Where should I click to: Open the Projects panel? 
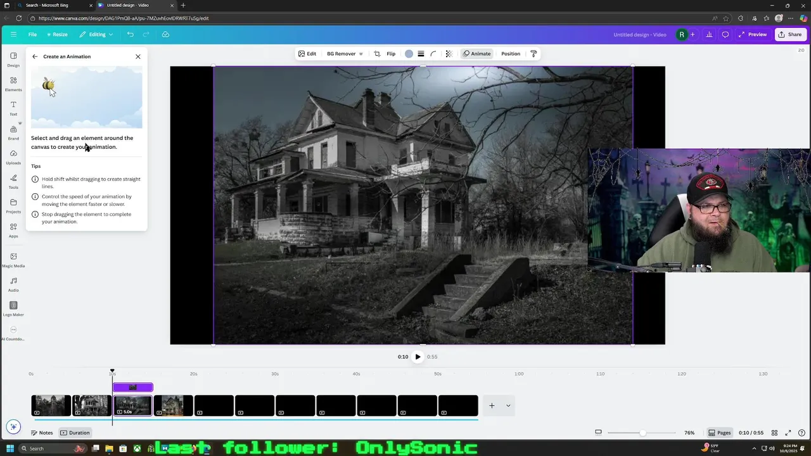tap(13, 206)
